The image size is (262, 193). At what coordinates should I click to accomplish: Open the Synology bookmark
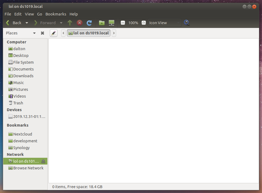(25, 148)
